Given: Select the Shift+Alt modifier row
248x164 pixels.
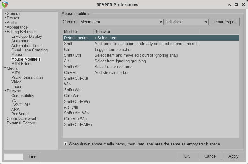Looking at the screenshot, I should pos(151,67).
